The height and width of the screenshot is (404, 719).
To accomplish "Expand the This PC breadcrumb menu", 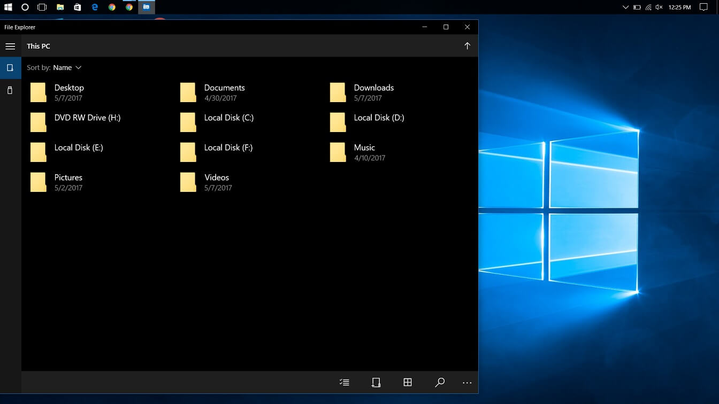I will tap(38, 46).
